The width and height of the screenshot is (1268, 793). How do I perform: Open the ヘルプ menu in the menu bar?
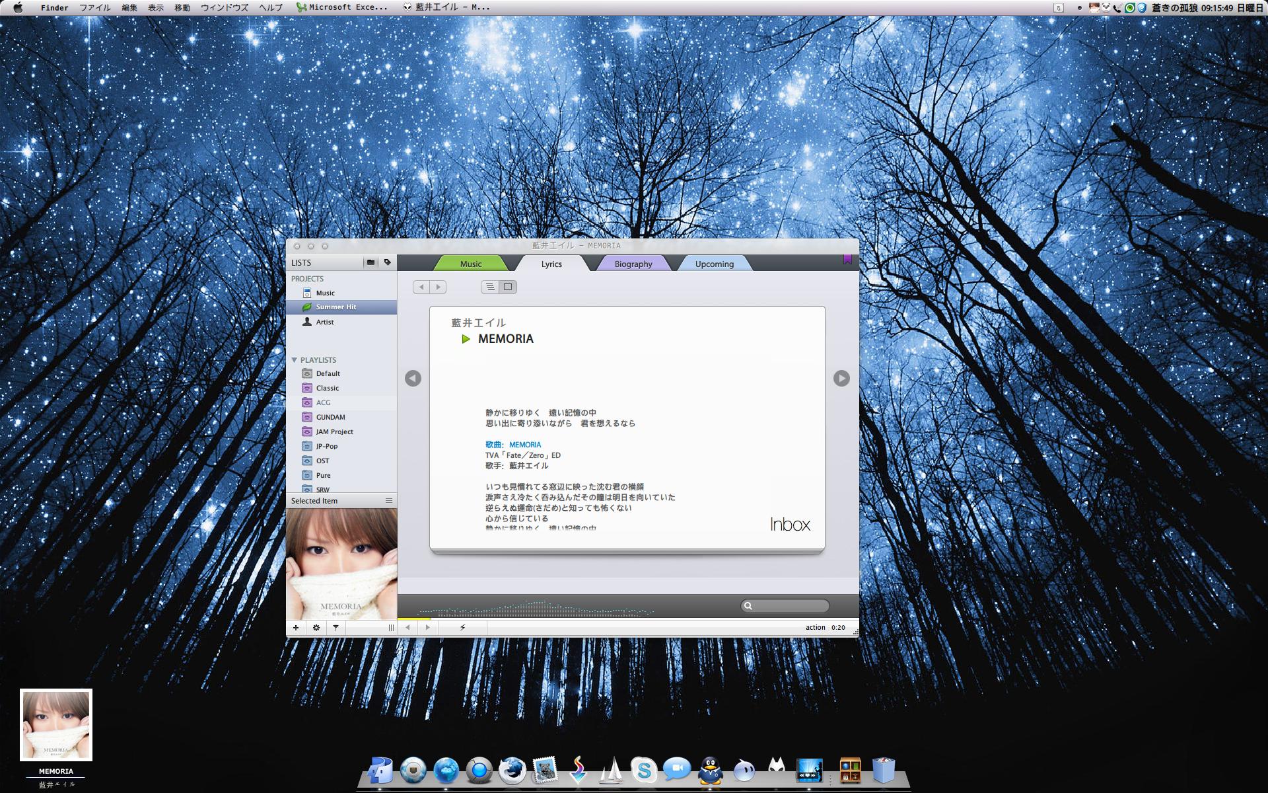click(x=271, y=7)
